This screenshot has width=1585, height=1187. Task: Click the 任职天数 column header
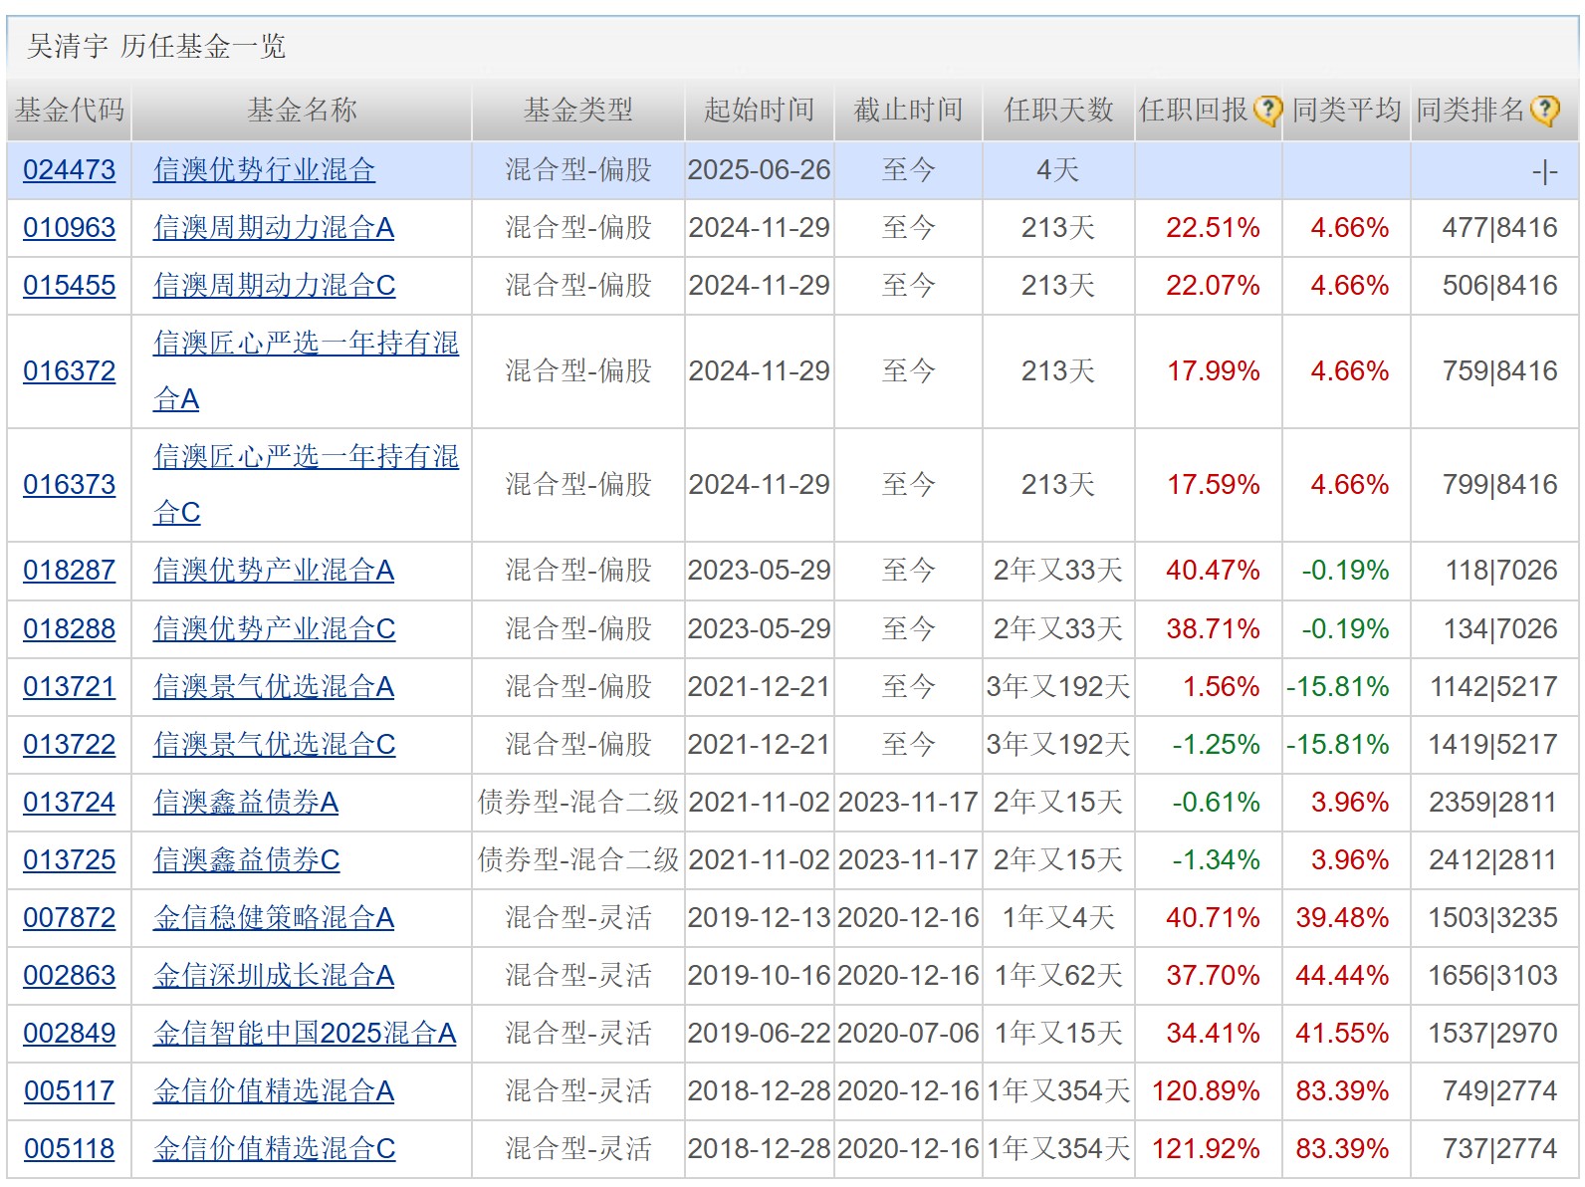(x=1058, y=111)
